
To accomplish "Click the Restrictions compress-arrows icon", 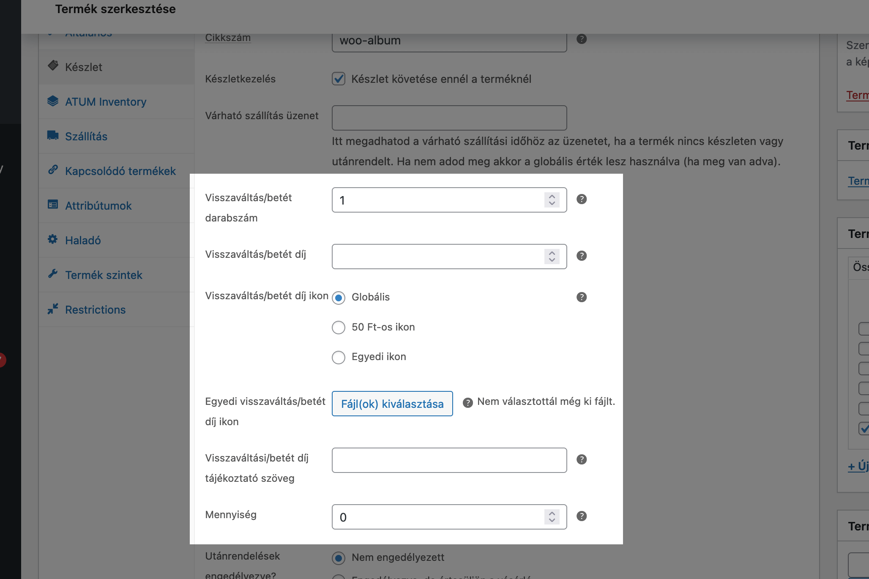I will (x=53, y=309).
